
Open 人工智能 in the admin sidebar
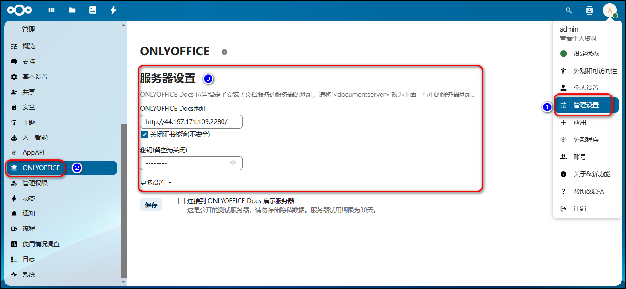pos(62,137)
